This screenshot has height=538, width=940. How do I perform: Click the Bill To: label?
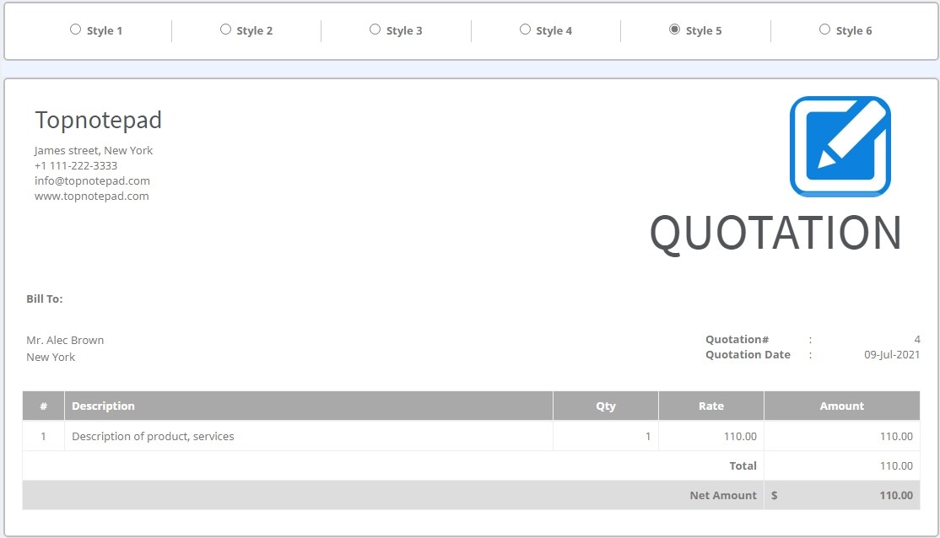pos(45,299)
